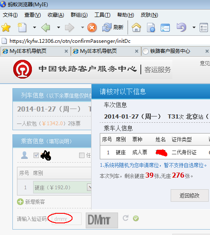Click the 意见 link at top right
This screenshot has height=235, width=210.
[205, 63]
